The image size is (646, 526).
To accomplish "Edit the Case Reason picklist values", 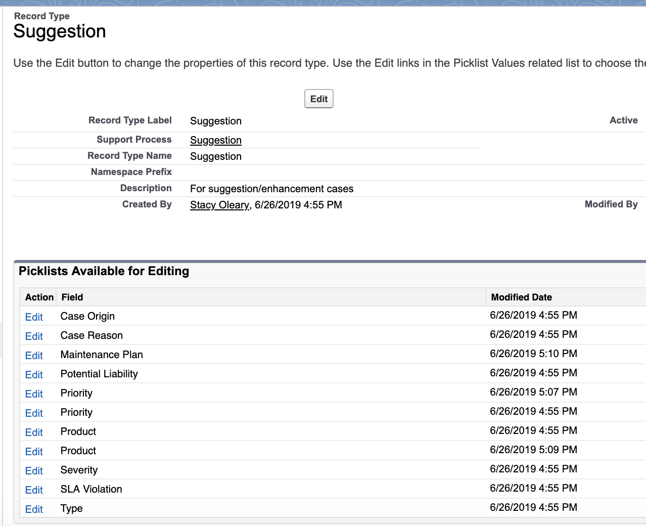I will [34, 336].
